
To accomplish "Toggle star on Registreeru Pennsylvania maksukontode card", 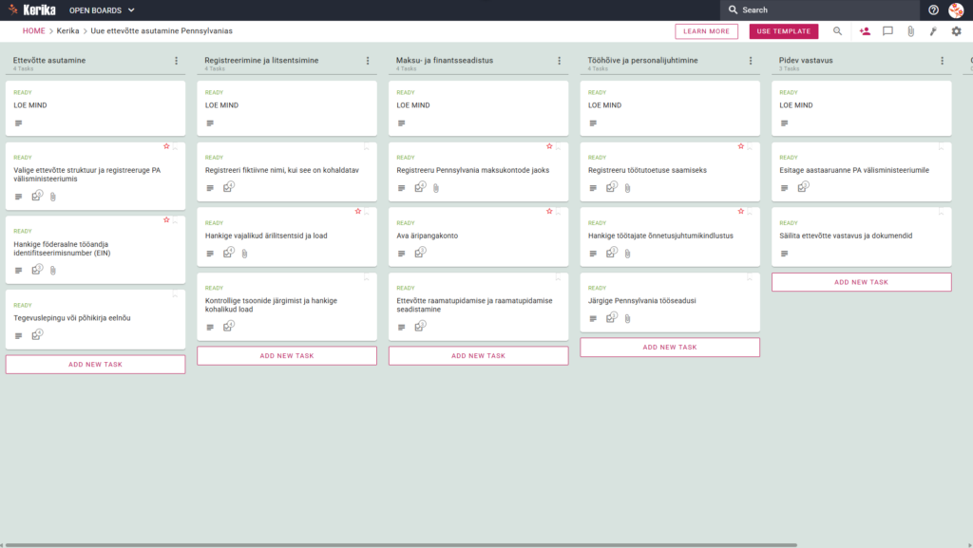I will 549,146.
